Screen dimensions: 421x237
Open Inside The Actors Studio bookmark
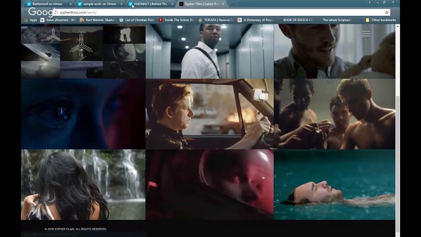[x=176, y=20]
